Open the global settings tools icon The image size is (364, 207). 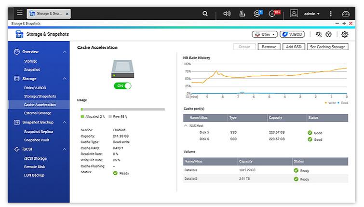coord(319,34)
